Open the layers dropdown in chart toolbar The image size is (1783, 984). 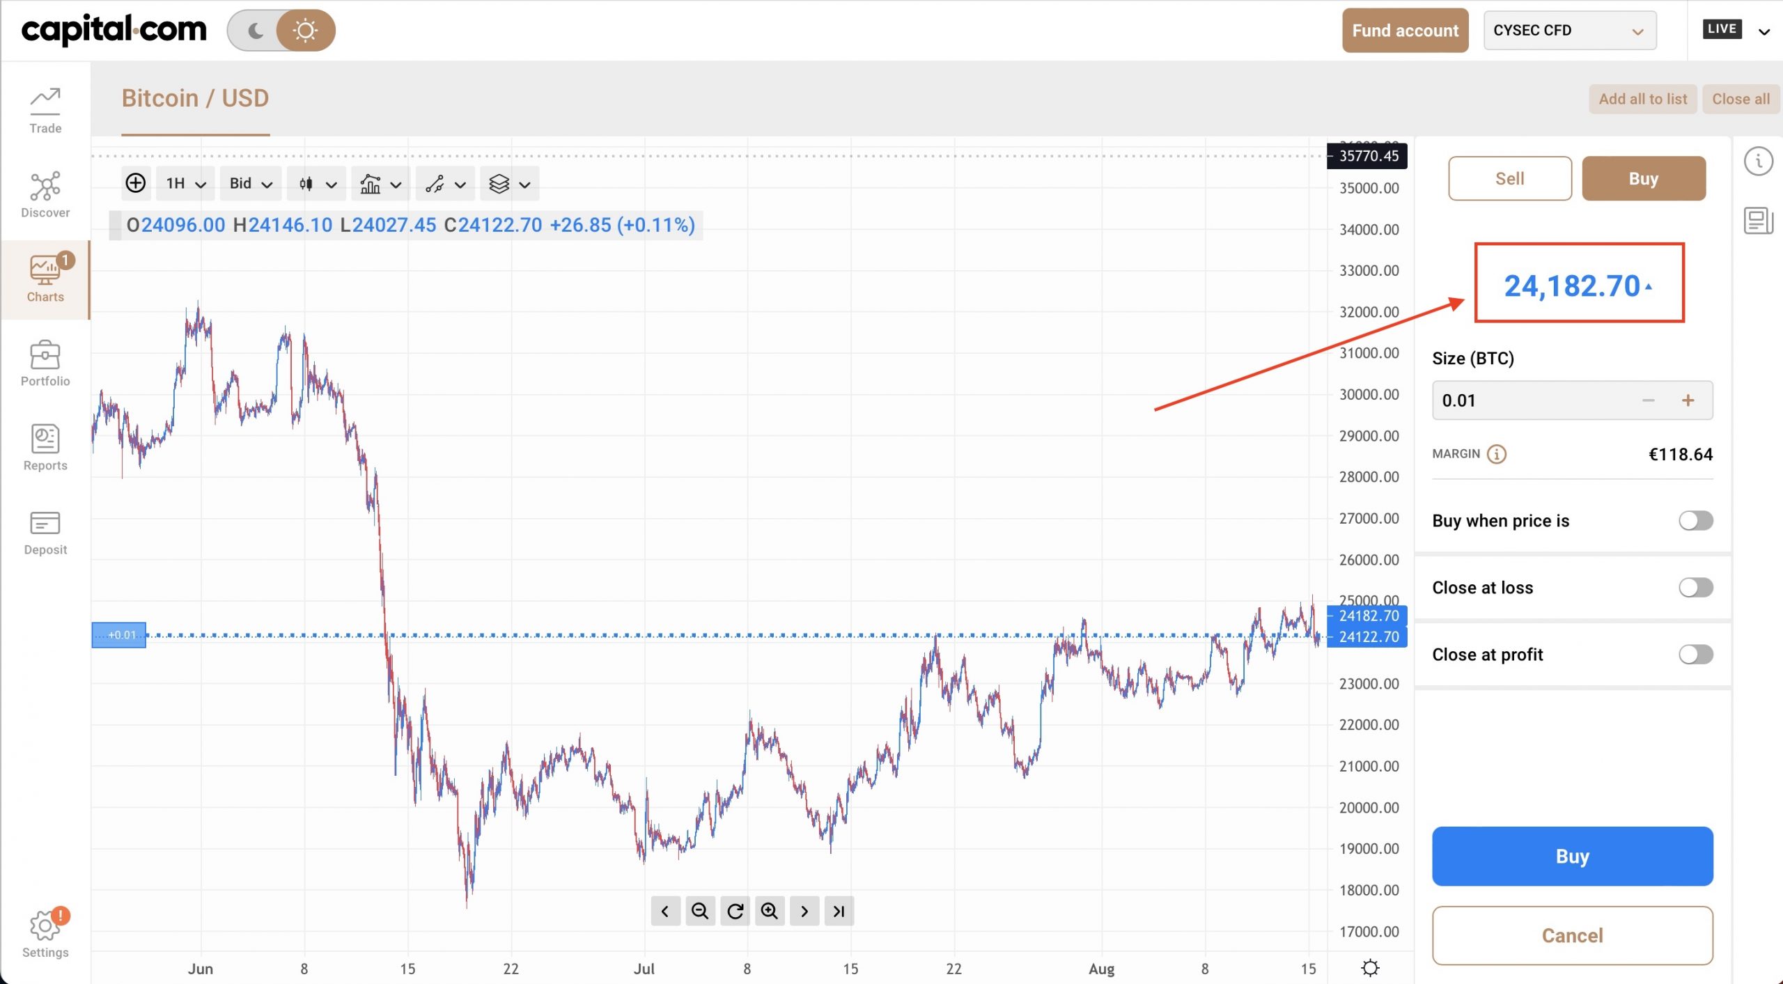click(x=510, y=184)
